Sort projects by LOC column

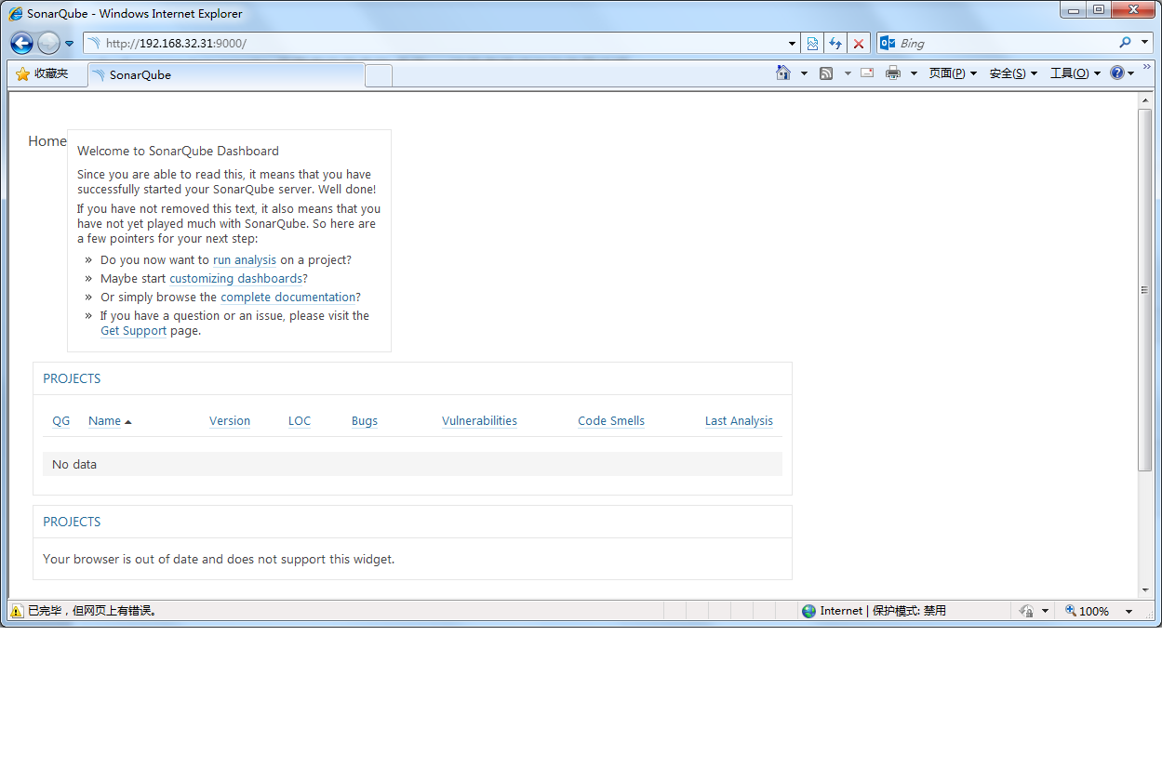tap(300, 421)
